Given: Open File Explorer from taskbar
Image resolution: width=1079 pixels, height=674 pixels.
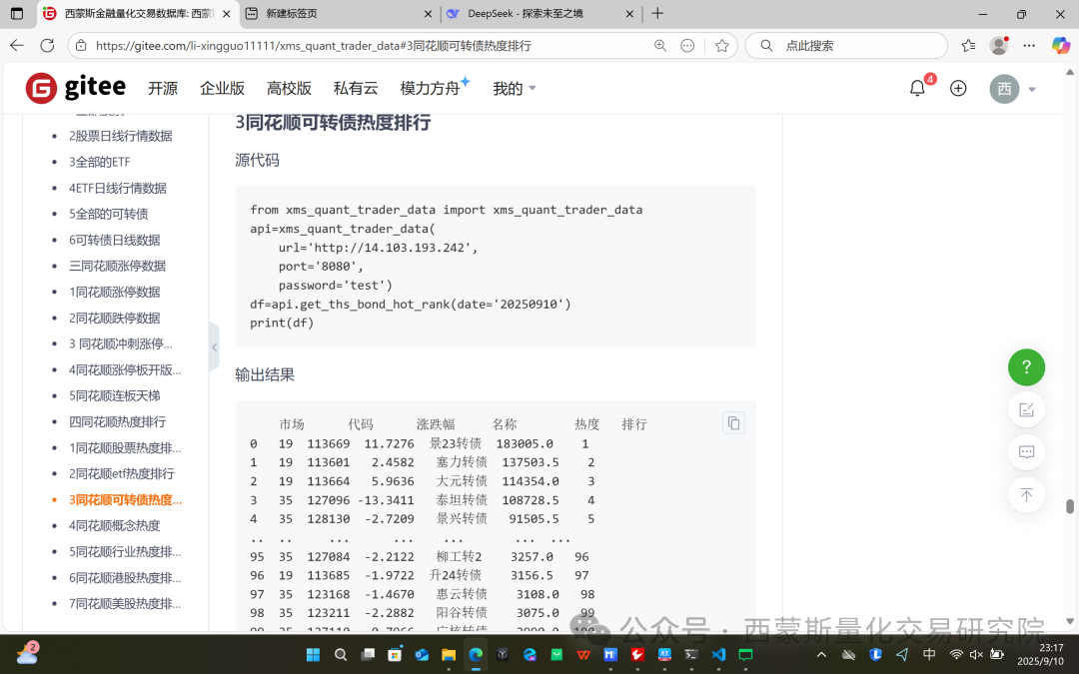Looking at the screenshot, I should tap(448, 654).
